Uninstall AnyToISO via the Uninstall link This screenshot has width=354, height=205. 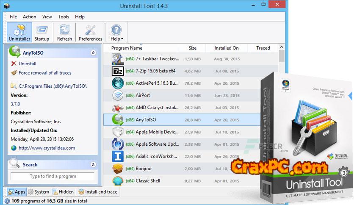pos(28,64)
